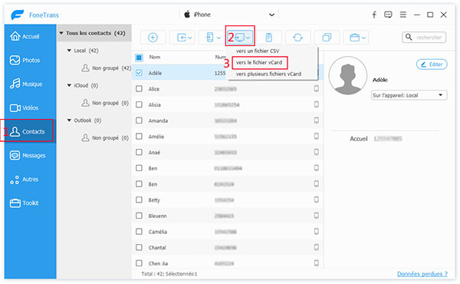The width and height of the screenshot is (460, 284).
Task: Open the feedback chat icon
Action: pyautogui.click(x=388, y=15)
